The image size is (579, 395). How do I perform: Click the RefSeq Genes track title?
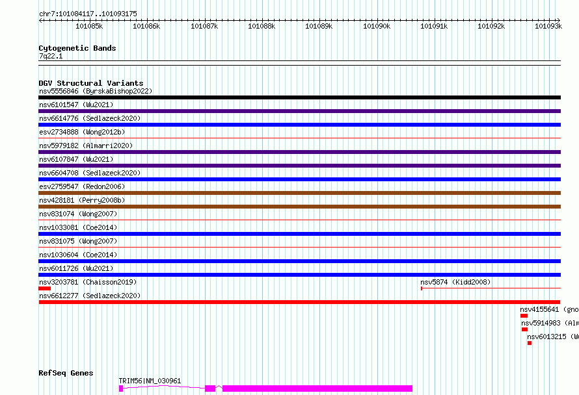[x=66, y=373]
